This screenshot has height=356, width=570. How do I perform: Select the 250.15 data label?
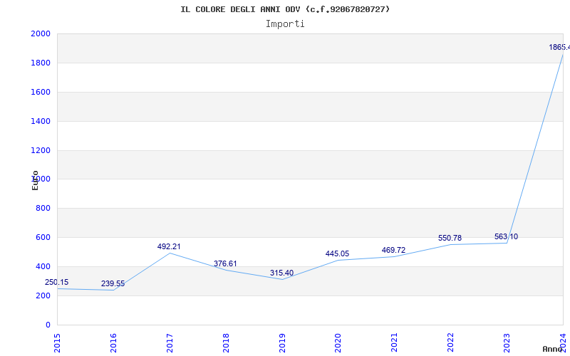click(x=56, y=282)
